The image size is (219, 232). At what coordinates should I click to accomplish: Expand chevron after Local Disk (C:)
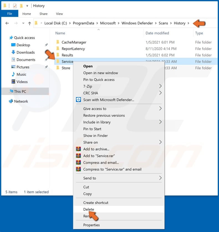coord(70,23)
